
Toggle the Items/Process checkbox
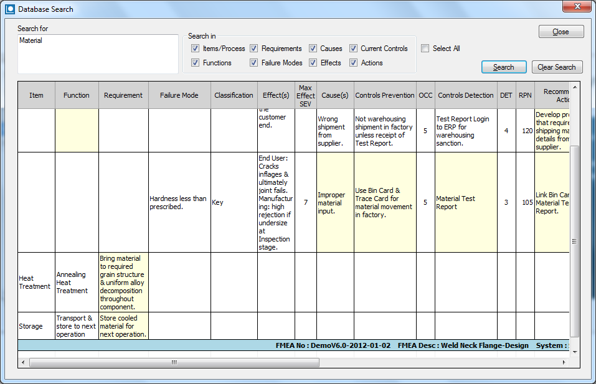(196, 49)
